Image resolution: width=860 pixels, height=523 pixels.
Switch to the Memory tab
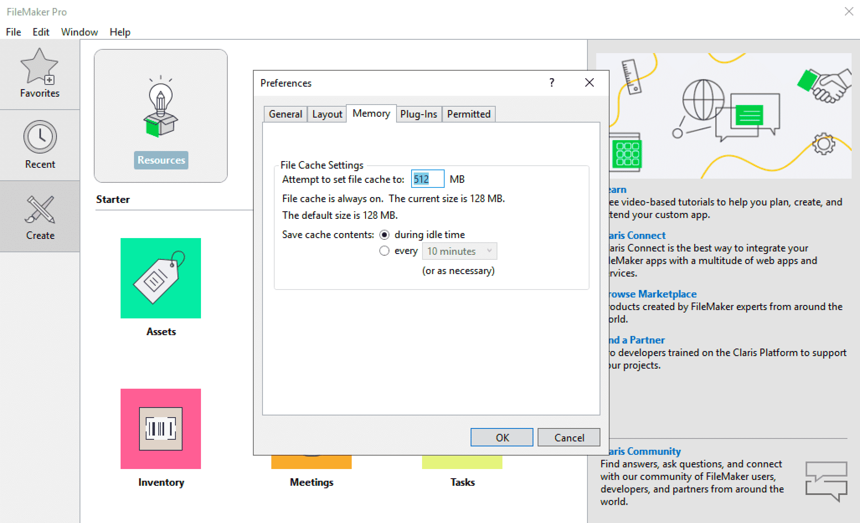coord(371,113)
